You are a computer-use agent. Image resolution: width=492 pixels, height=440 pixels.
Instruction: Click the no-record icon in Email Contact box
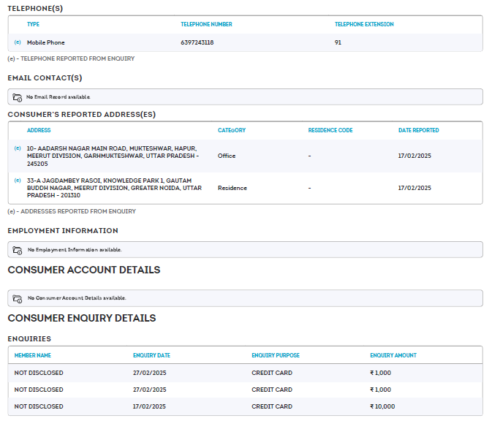click(x=18, y=96)
